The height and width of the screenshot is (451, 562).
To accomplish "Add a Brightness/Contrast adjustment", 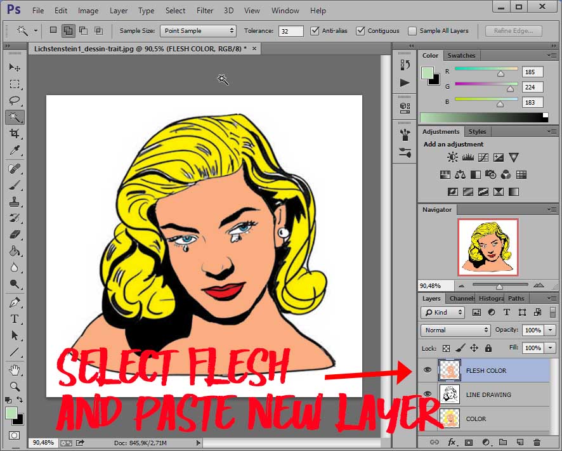I will [x=452, y=157].
